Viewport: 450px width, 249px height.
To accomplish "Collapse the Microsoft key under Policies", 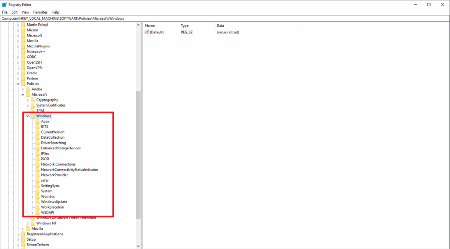I will pos(23,94).
